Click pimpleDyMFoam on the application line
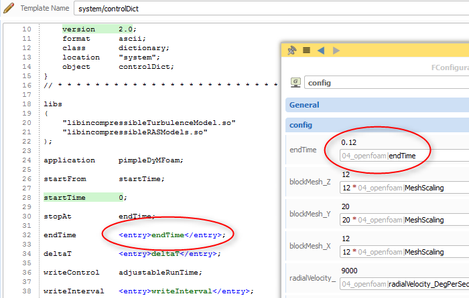The width and height of the screenshot is (469, 298). click(x=151, y=160)
